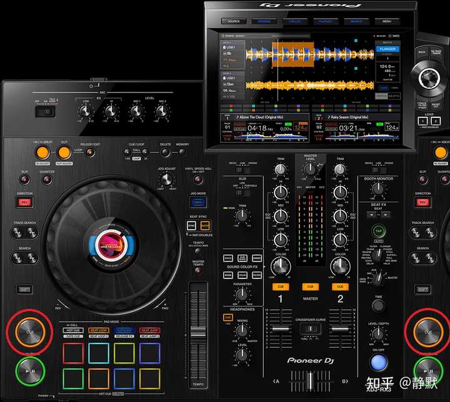The height and width of the screenshot is (402, 450).
Task: Click the BOOTH MONITOR knob
Action: [x=378, y=189]
